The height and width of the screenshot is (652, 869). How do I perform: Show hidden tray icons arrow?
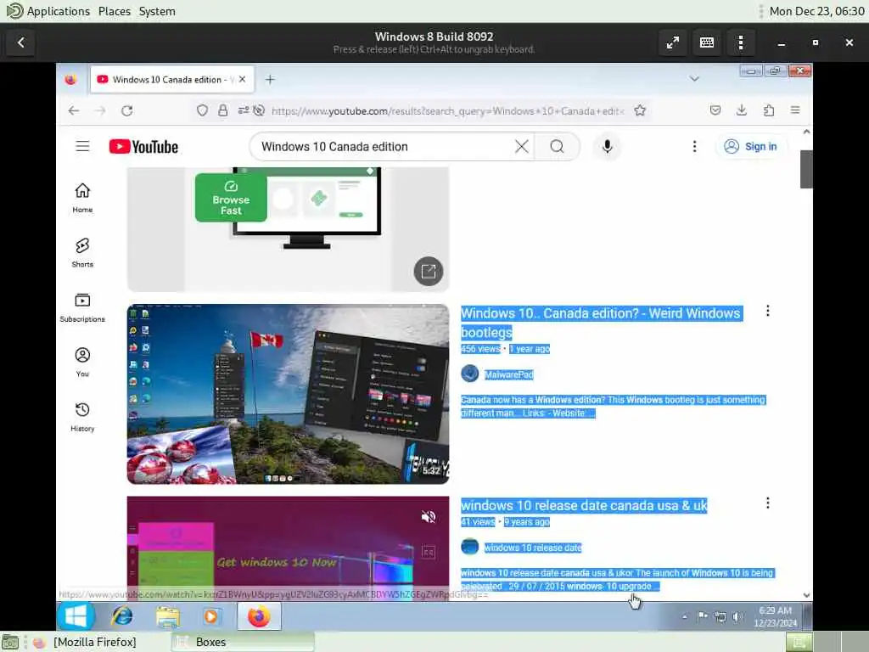point(685,616)
